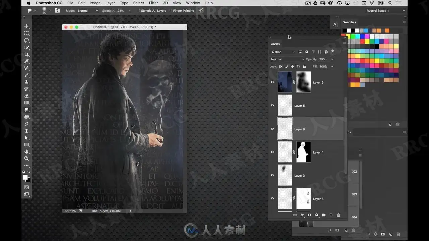Open the smudge Mode dropdown
The height and width of the screenshot is (241, 429).
pos(88,11)
